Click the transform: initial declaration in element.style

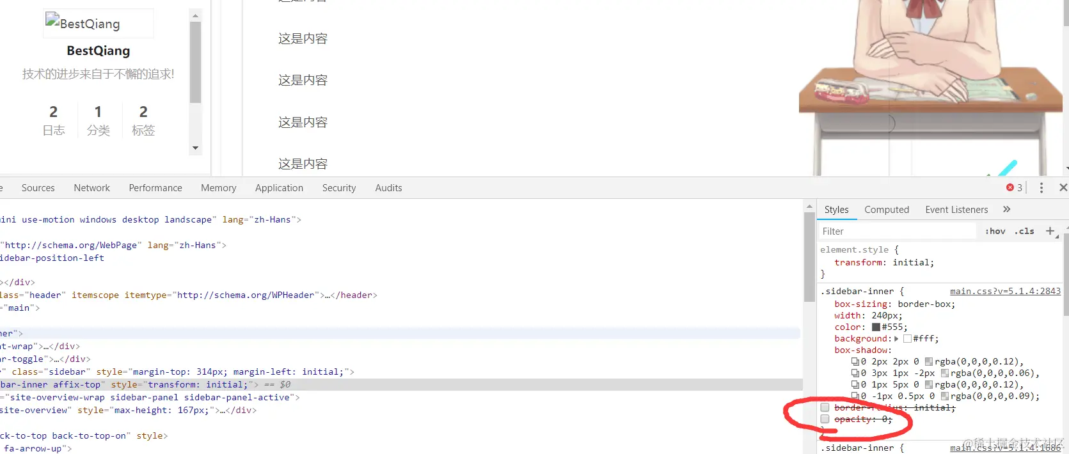(x=884, y=262)
